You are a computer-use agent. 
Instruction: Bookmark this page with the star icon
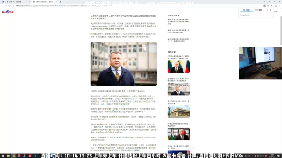(x=271, y=6)
